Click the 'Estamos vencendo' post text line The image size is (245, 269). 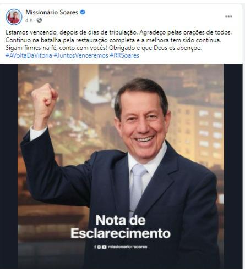[119, 32]
